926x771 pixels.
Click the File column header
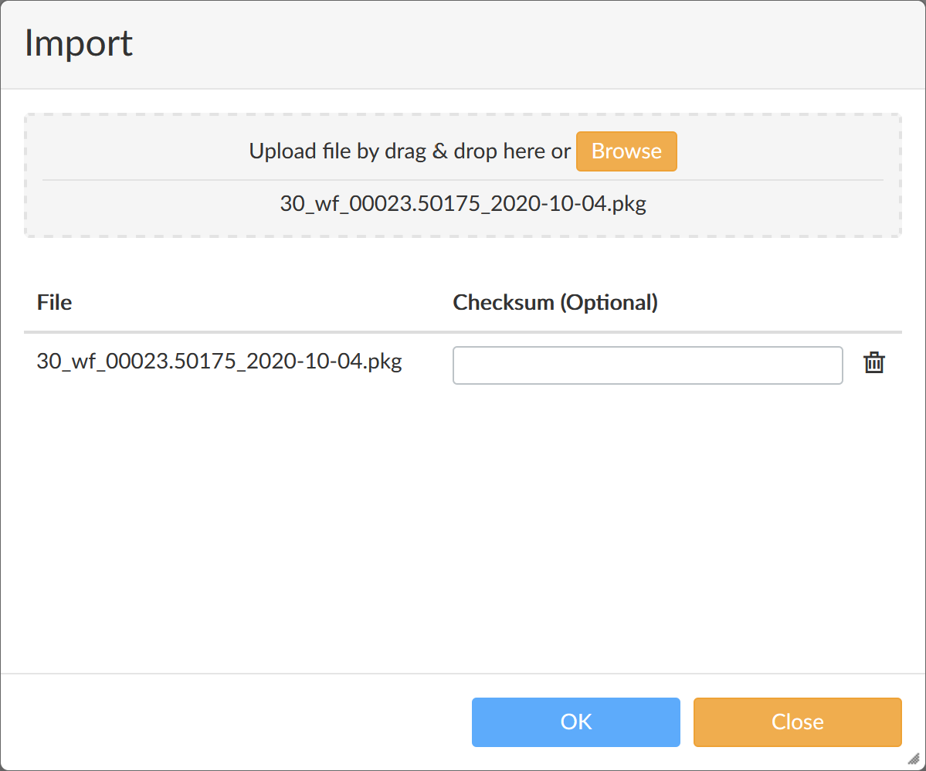coord(54,303)
